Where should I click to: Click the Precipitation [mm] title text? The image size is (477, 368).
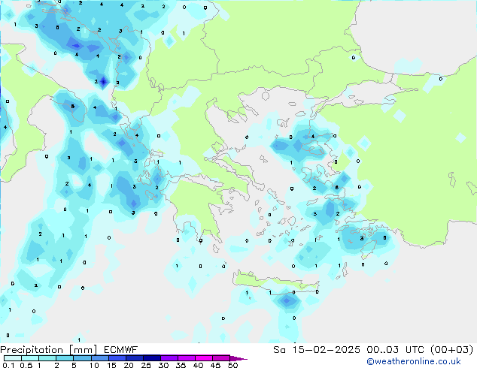click(47, 349)
